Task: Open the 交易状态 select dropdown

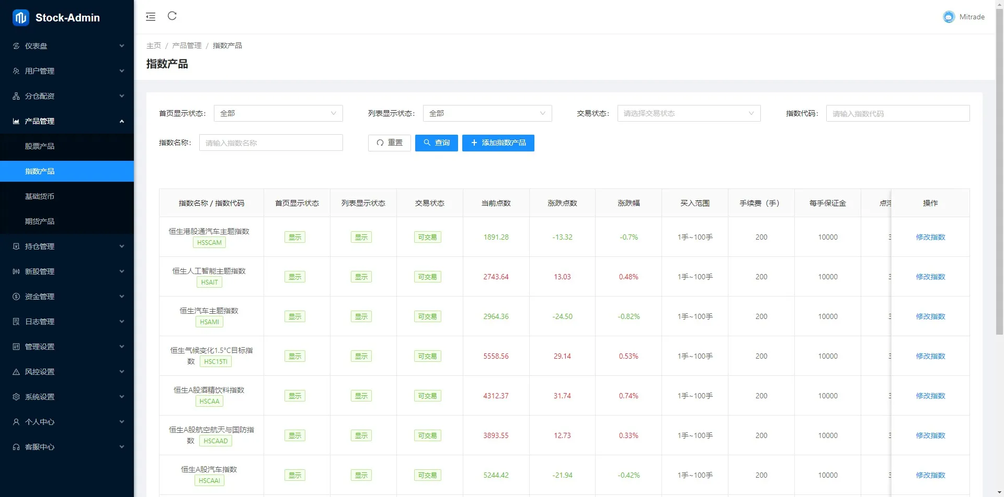Action: pos(689,113)
